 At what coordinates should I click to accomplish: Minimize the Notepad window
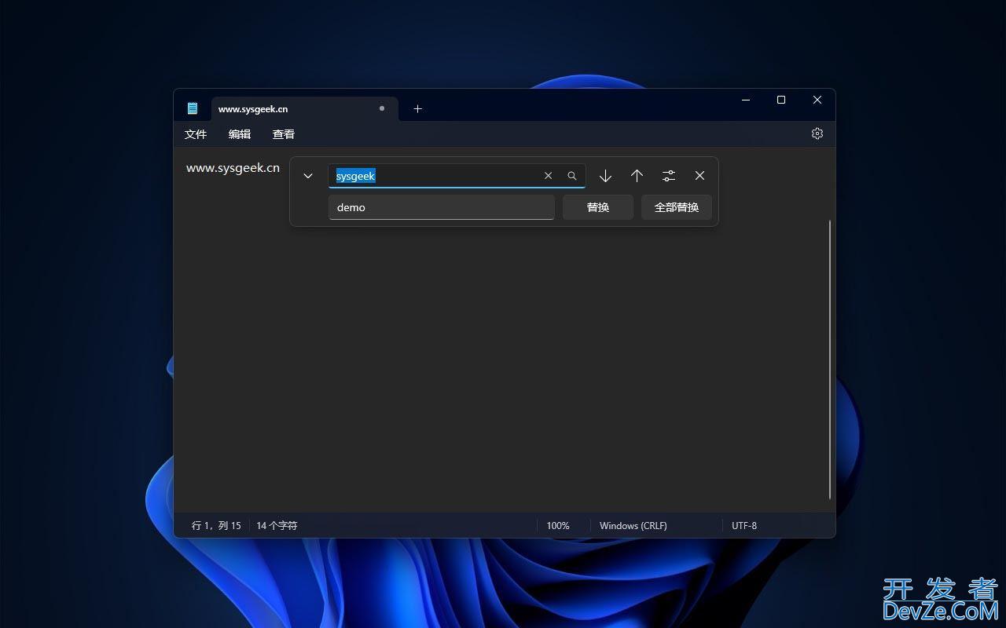pyautogui.click(x=746, y=100)
